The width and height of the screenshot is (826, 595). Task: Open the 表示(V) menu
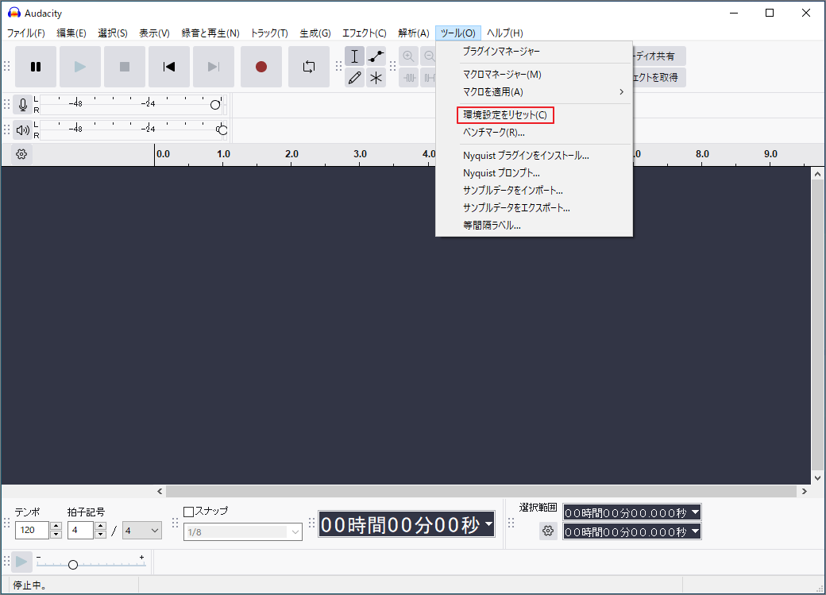[x=154, y=33]
